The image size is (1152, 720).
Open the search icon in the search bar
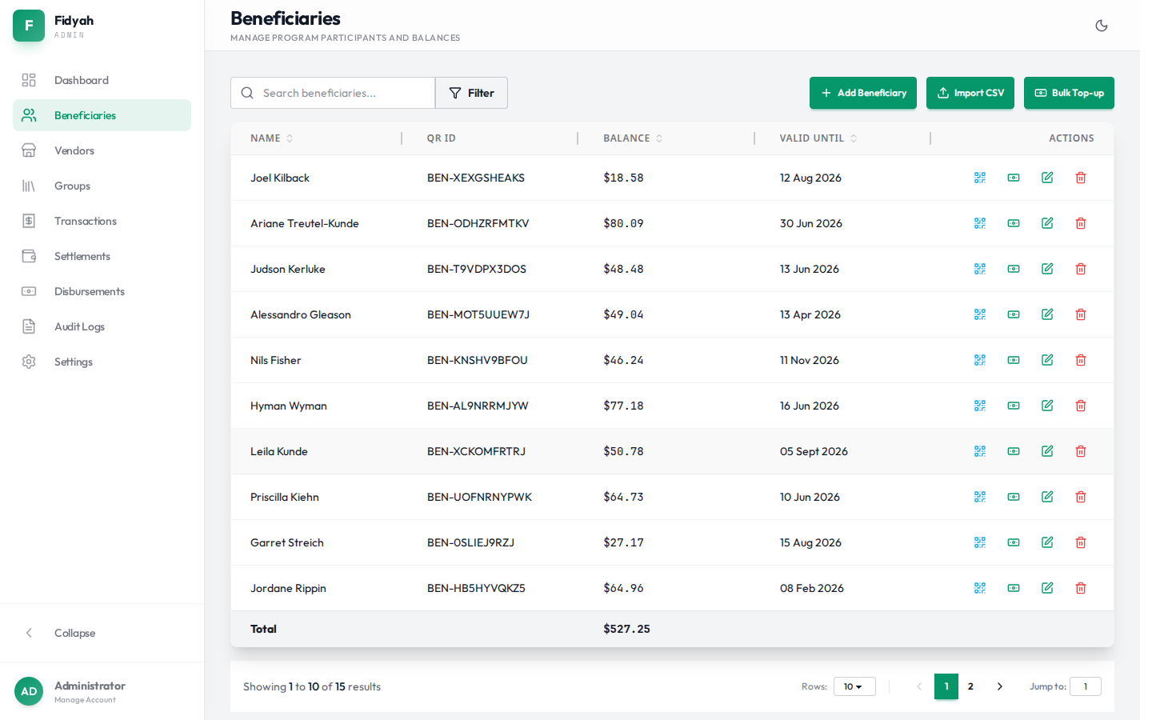(247, 93)
